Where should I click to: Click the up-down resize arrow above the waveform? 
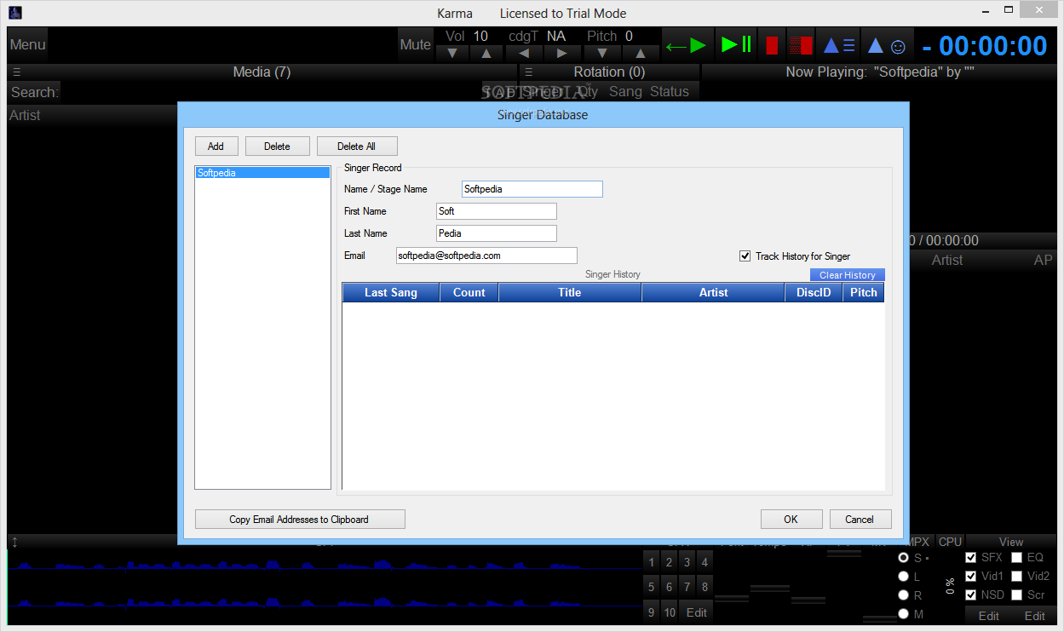click(14, 542)
